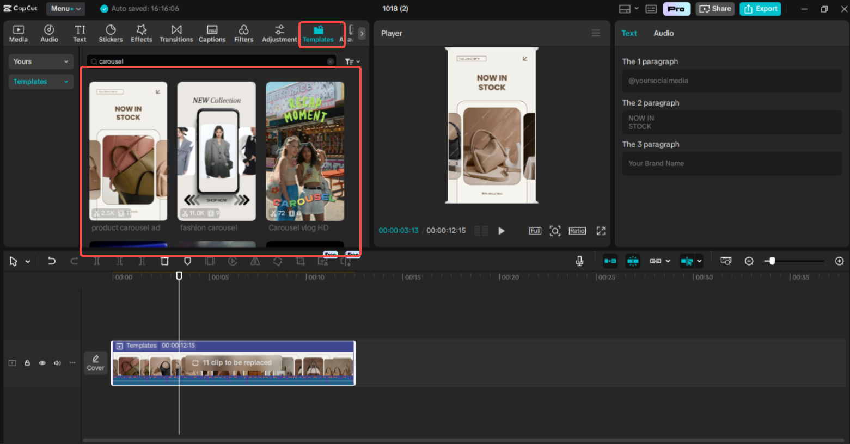Open the Menu dropdown in the top bar
This screenshot has height=444, width=850.
tap(65, 8)
